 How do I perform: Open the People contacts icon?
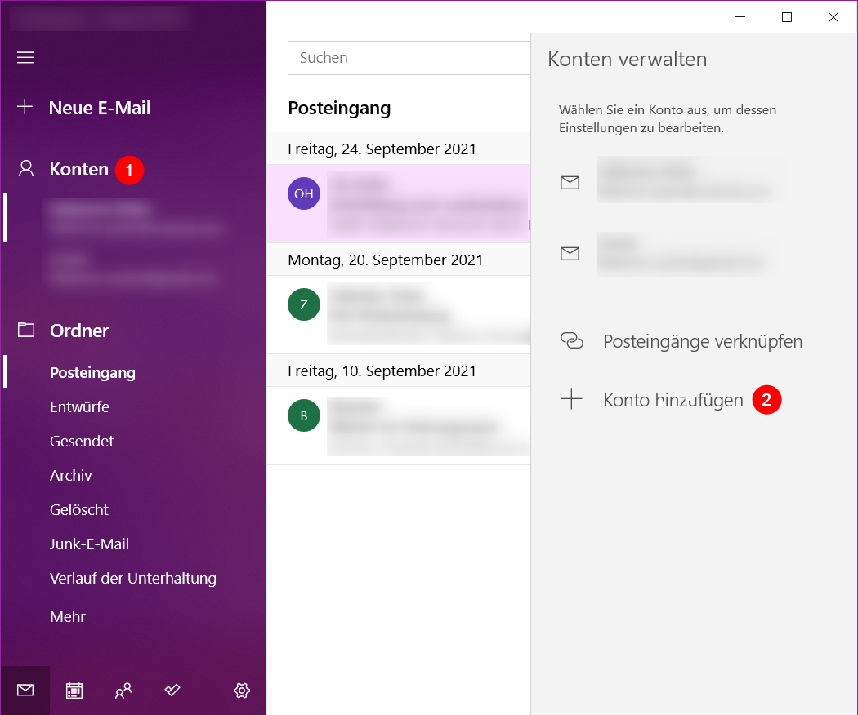point(123,691)
